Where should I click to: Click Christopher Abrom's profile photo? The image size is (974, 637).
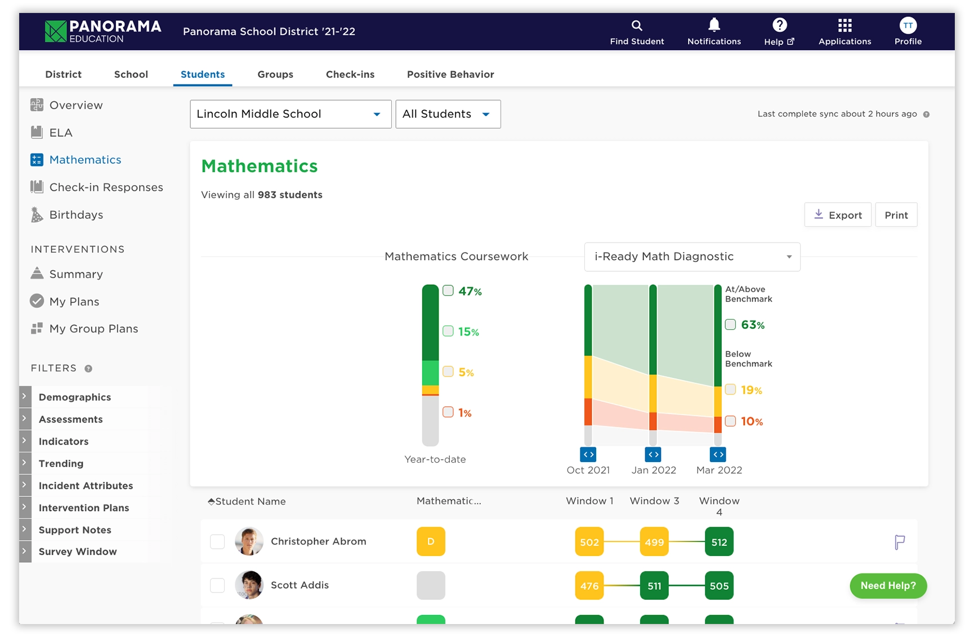click(x=249, y=541)
